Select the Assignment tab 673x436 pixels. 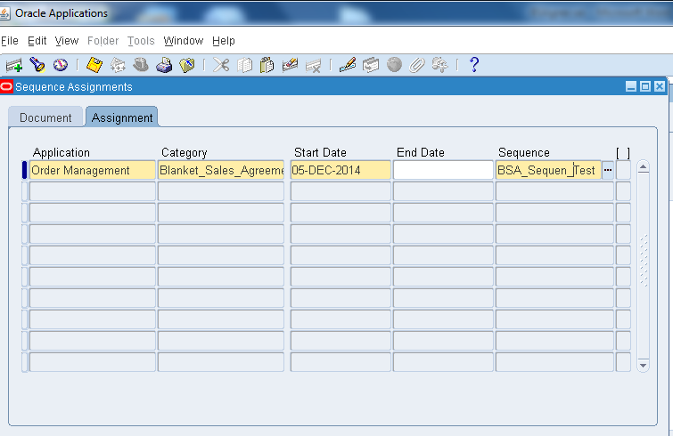(x=122, y=117)
